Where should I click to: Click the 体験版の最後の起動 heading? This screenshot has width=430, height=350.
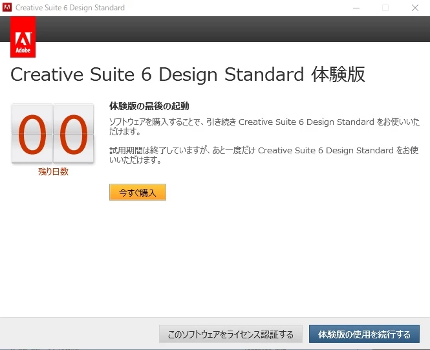tap(149, 106)
